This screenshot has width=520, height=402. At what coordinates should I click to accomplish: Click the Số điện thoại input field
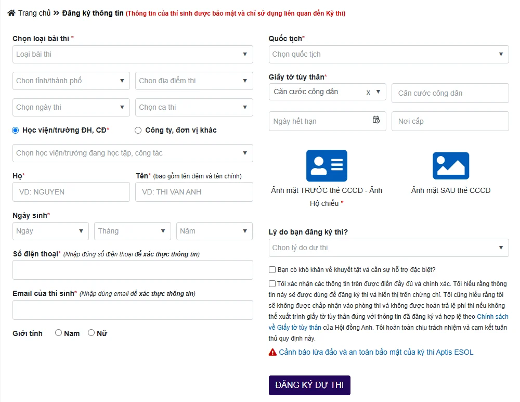[133, 270]
